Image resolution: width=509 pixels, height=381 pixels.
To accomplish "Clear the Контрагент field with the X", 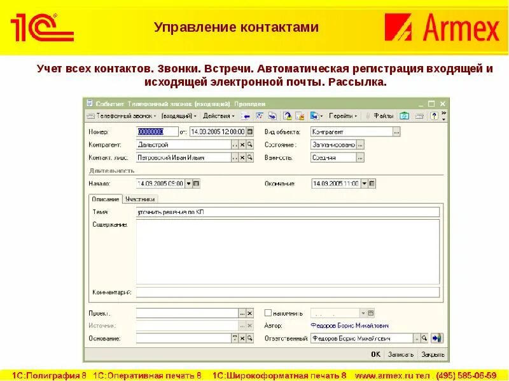I will point(242,145).
